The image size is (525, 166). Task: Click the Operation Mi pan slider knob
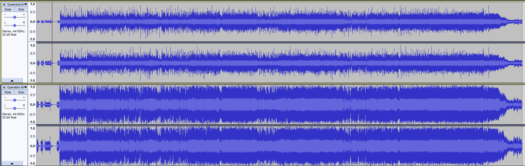click(15, 108)
